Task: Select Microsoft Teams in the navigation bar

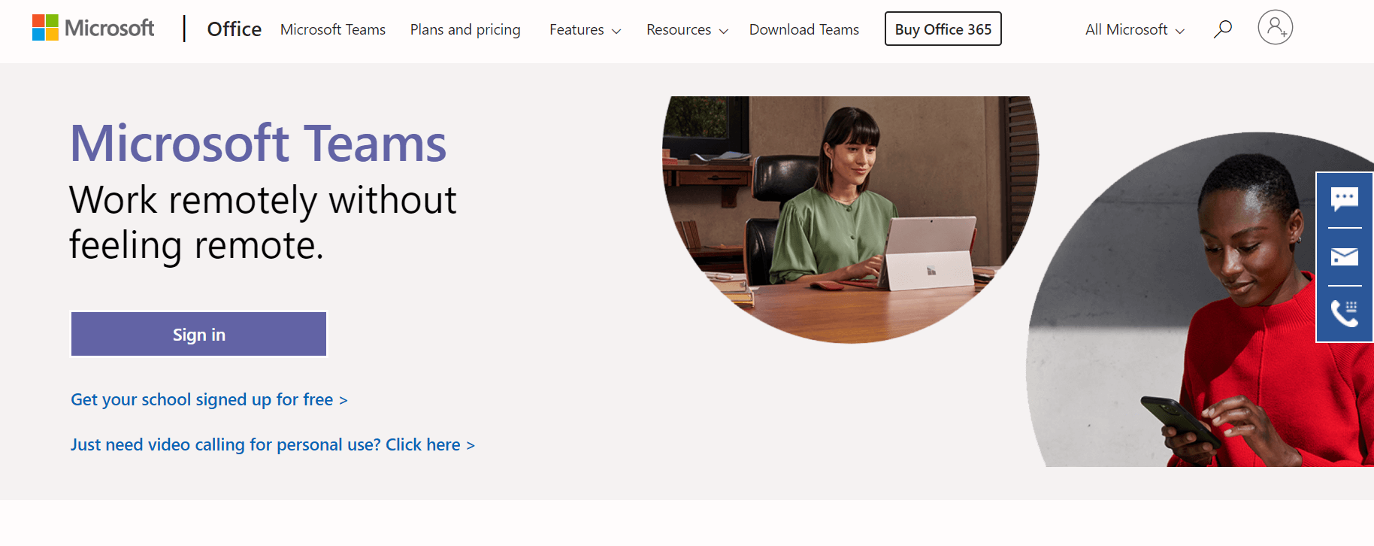Action: pyautogui.click(x=332, y=30)
